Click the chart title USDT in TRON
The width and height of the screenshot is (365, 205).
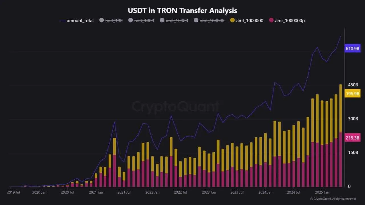[182, 11]
